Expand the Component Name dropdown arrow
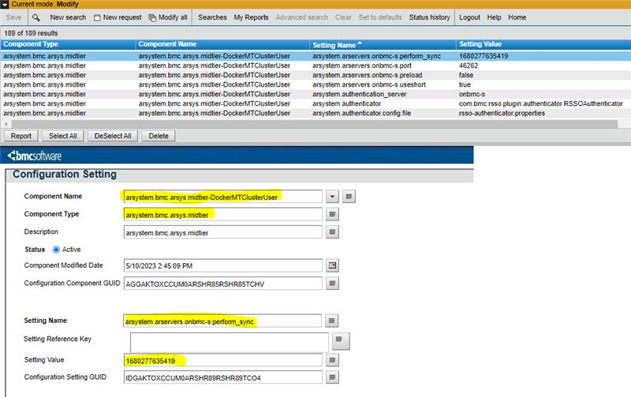This screenshot has width=631, height=397. click(x=333, y=196)
